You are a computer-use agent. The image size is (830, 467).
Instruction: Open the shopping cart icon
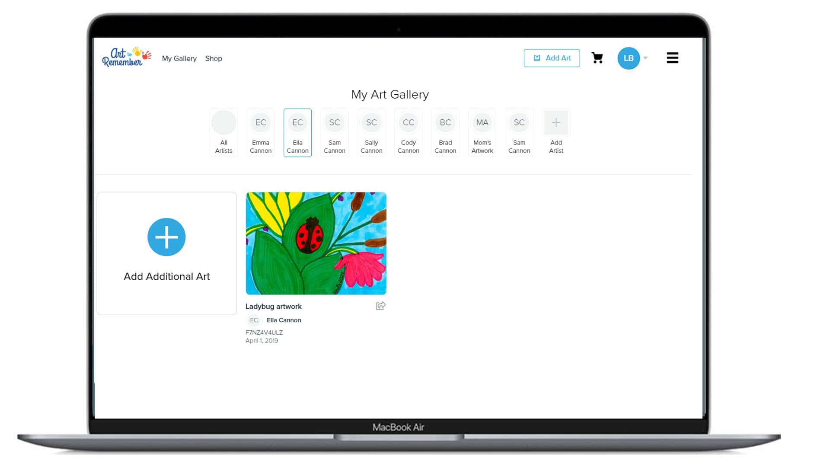tap(597, 58)
